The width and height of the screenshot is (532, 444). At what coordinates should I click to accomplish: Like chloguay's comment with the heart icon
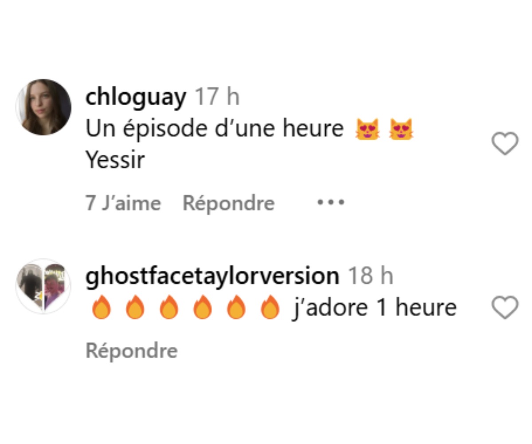[x=505, y=144]
